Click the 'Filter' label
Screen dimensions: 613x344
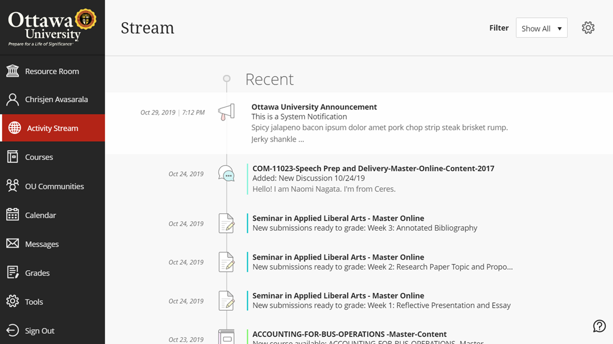[499, 28]
